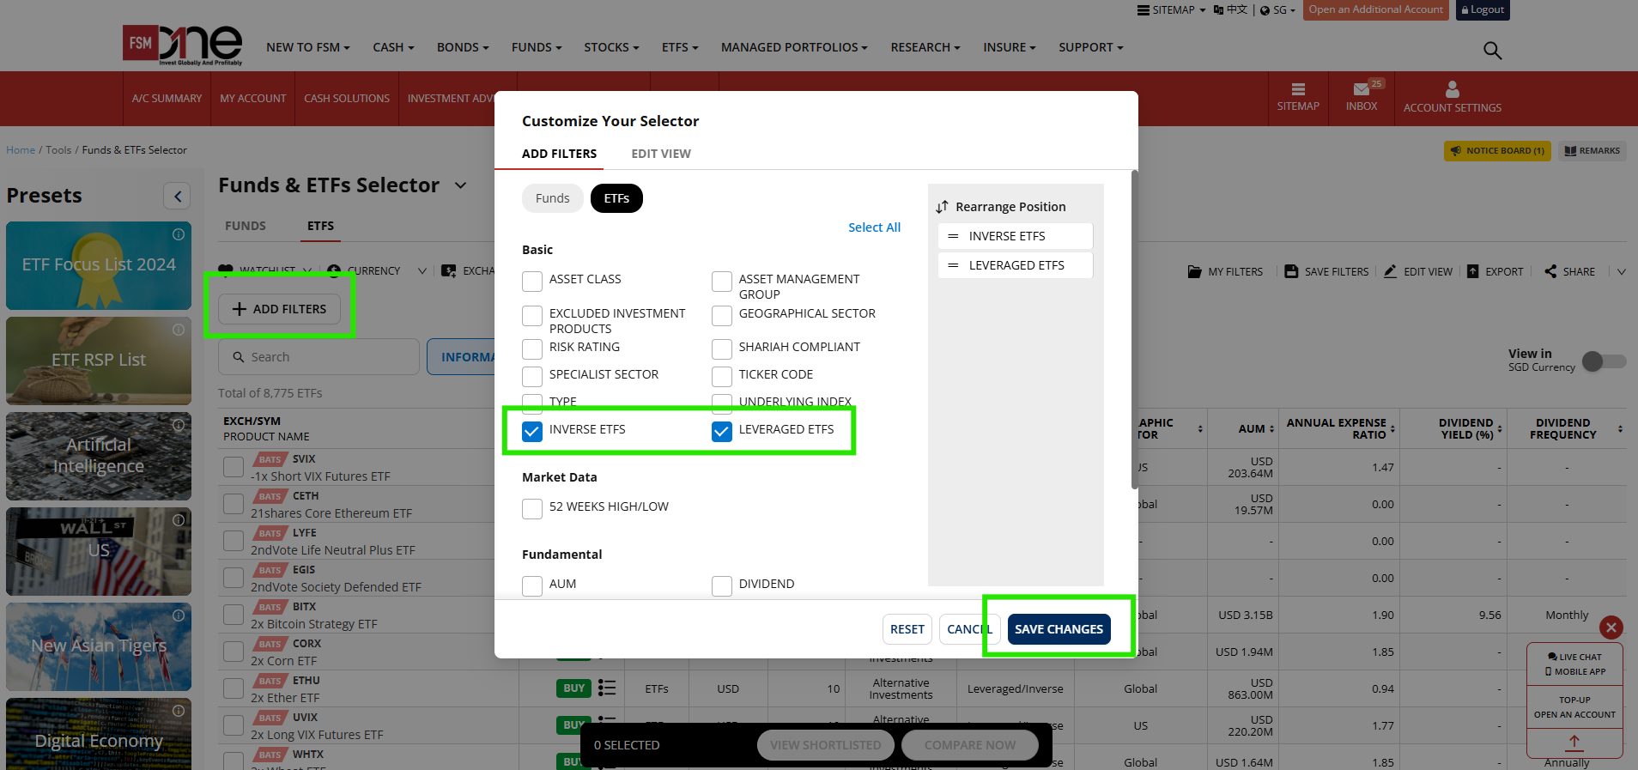Expand the Funds & ETFs Selector dropdown
The width and height of the screenshot is (1638, 770).
pyautogui.click(x=461, y=185)
